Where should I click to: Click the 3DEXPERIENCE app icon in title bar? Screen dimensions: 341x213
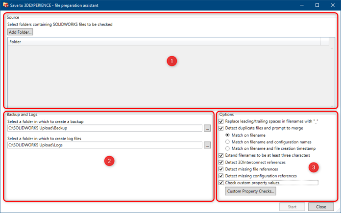coord(5,5)
